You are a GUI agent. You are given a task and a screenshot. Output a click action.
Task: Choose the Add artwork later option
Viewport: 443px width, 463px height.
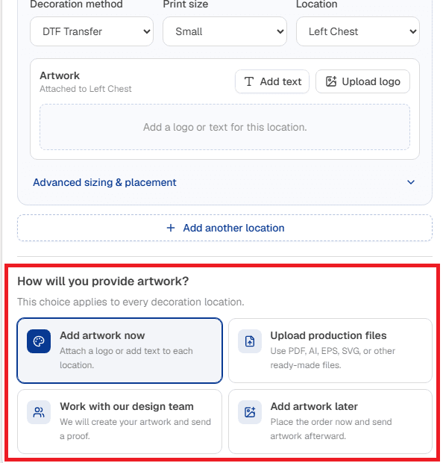point(330,421)
